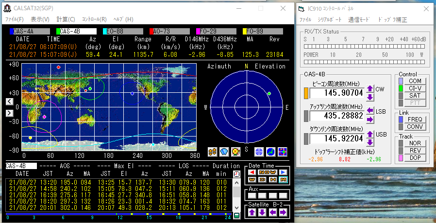Click uplink frequency field 435.28882
The width and height of the screenshot is (436, 223).
[x=337, y=116]
